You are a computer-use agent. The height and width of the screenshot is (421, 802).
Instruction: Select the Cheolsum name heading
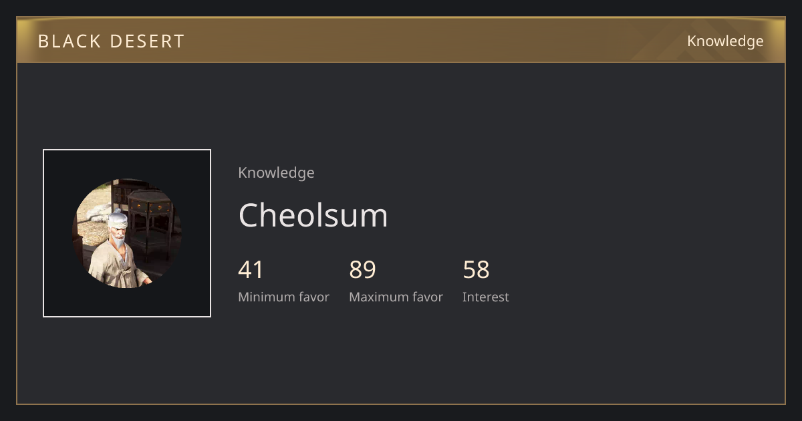tap(313, 215)
